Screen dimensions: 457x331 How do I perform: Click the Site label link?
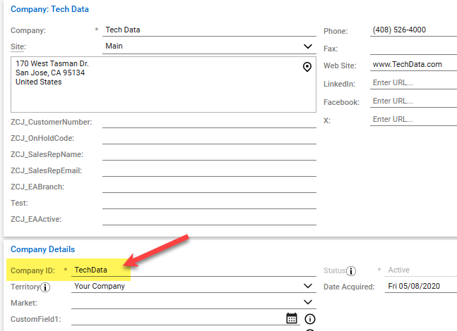pyautogui.click(x=18, y=46)
